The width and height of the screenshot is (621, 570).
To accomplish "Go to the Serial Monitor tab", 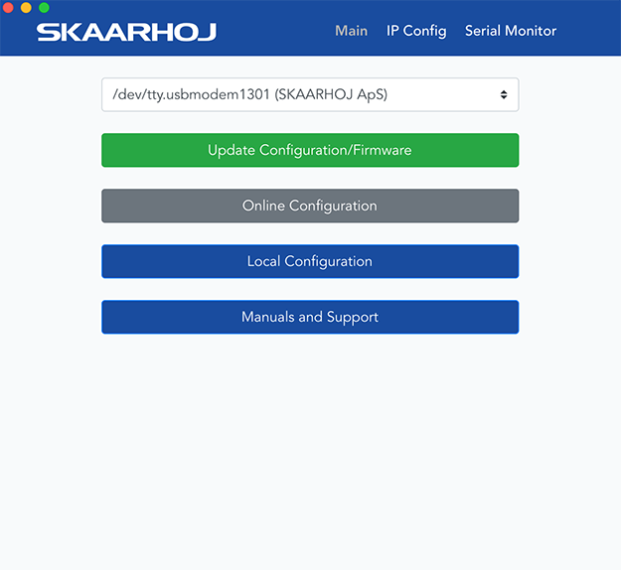I will point(510,31).
